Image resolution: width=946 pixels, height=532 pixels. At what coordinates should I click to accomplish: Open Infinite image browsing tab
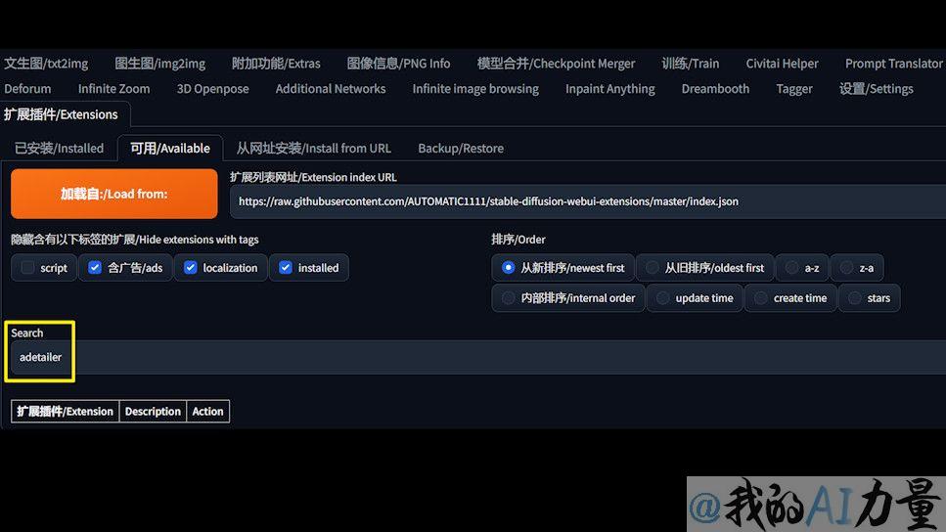475,89
